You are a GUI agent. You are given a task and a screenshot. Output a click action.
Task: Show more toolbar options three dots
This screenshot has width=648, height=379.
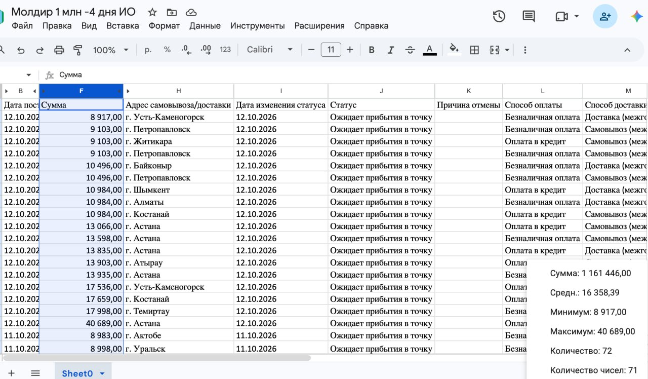tap(525, 50)
